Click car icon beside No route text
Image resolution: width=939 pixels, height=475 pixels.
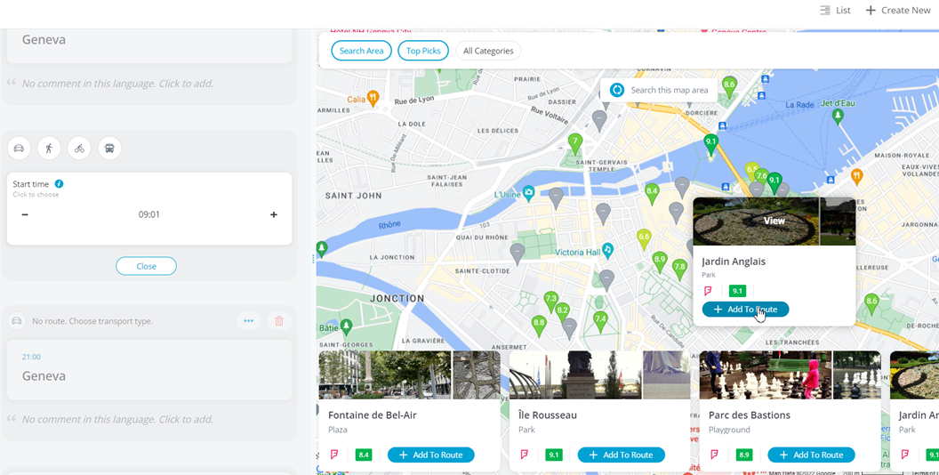pos(17,321)
